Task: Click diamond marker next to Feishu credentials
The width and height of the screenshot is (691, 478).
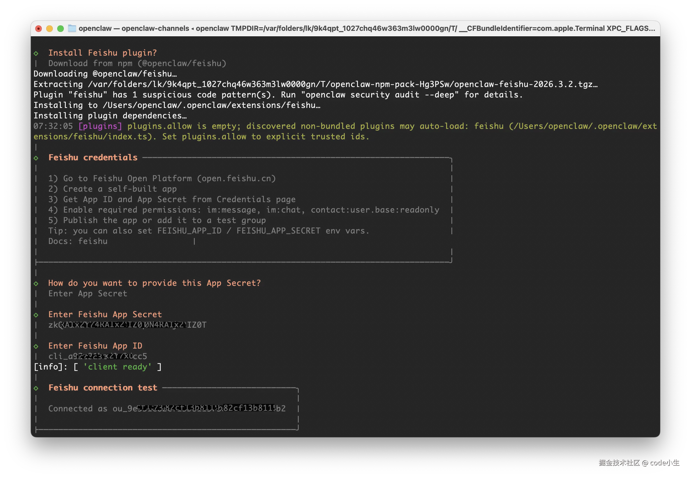Action: click(x=36, y=158)
